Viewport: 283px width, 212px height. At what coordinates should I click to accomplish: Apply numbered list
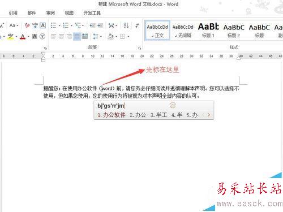66,25
